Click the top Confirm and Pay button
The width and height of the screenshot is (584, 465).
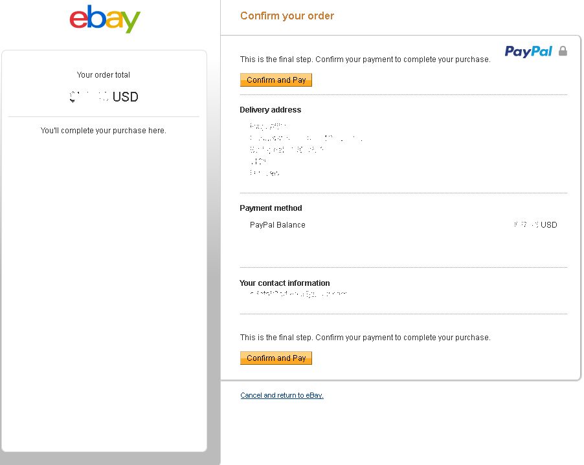pos(276,80)
